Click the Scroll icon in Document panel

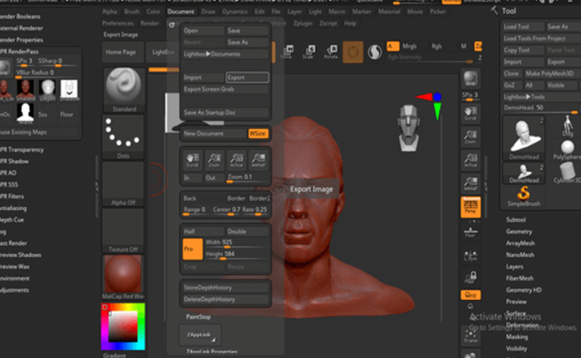click(192, 159)
